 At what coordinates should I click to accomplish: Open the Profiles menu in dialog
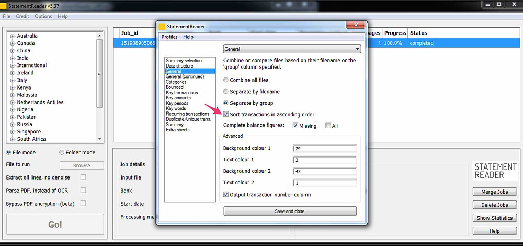(x=169, y=37)
